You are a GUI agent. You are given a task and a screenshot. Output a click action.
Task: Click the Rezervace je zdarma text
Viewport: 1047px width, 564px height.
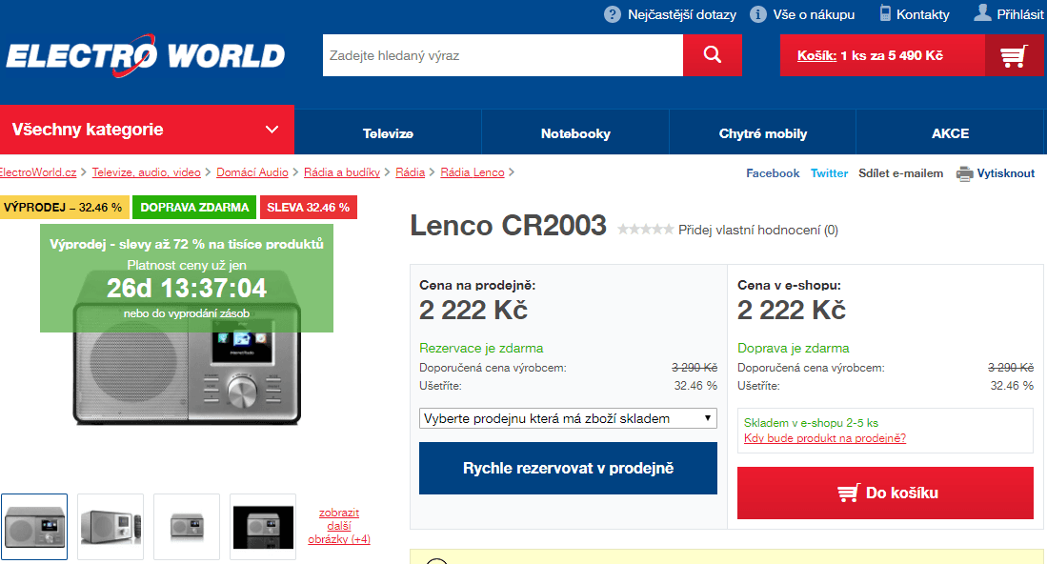(481, 349)
